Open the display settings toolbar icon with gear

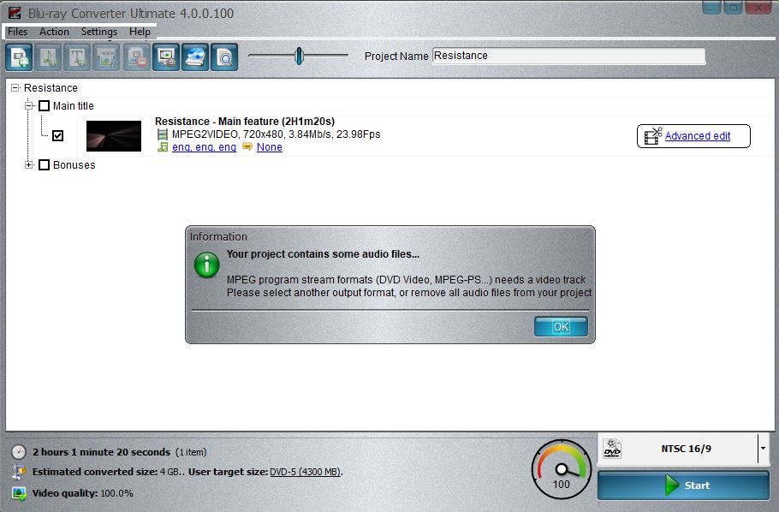[x=165, y=57]
